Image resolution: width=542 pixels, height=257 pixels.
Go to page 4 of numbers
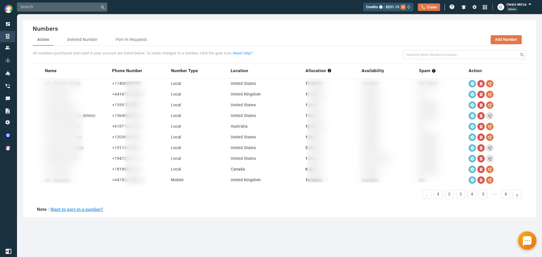[472, 194]
